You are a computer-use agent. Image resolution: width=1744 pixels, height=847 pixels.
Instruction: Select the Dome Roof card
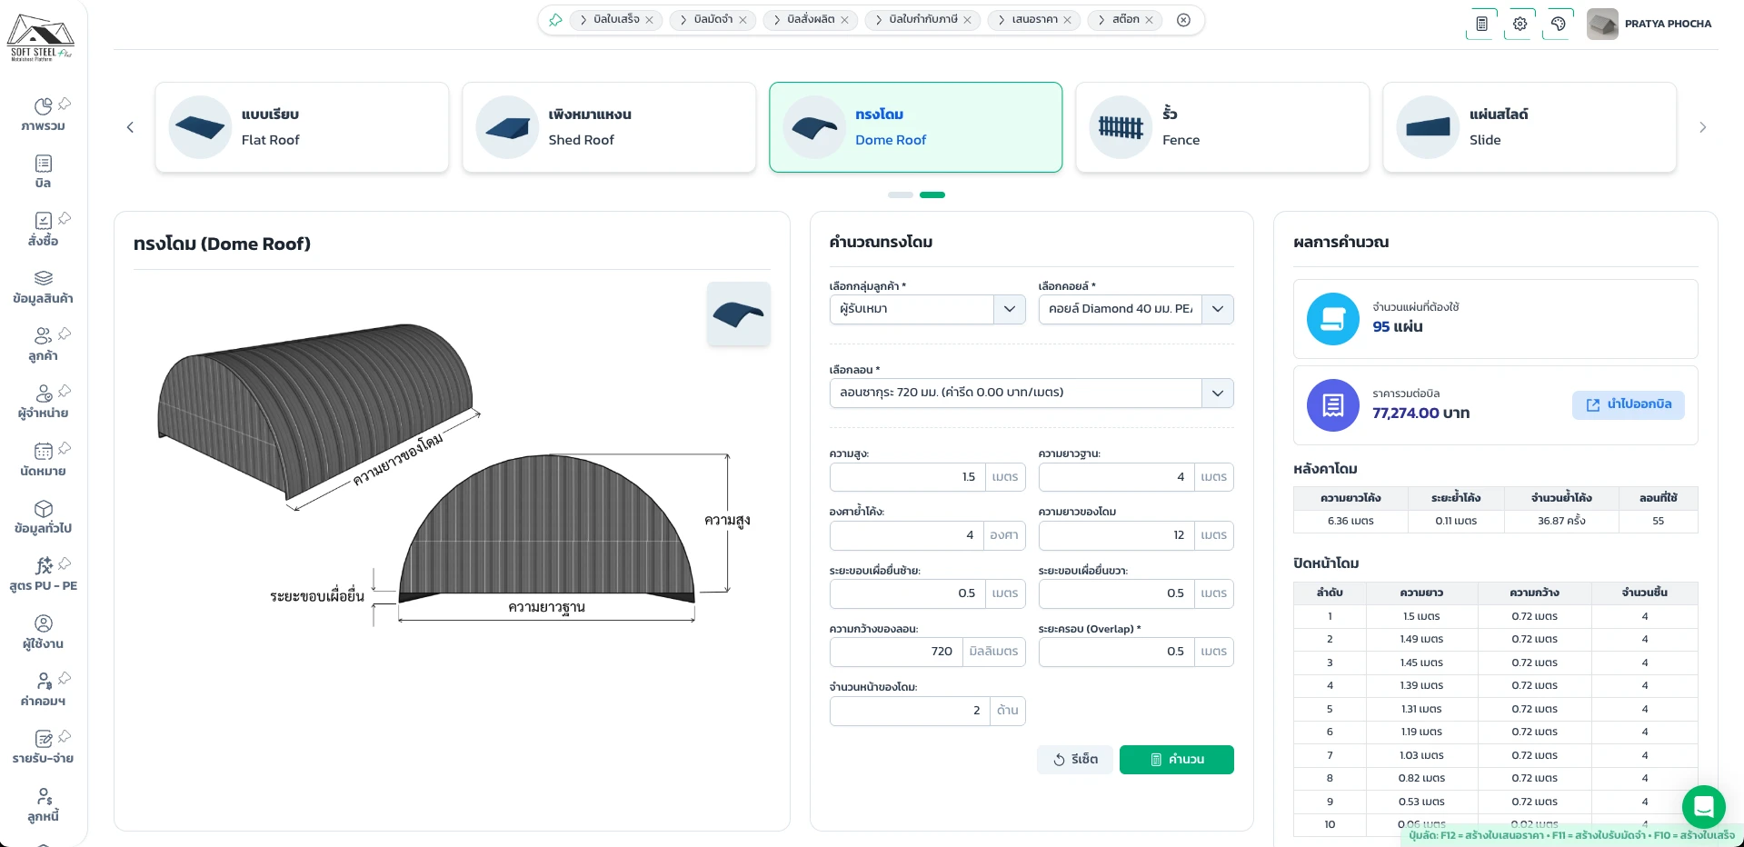(x=915, y=127)
